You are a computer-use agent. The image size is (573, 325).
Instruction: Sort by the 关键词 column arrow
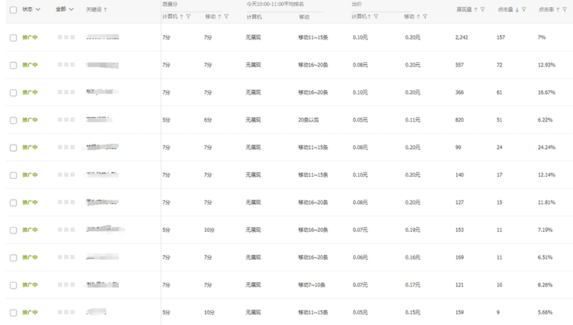click(x=106, y=9)
